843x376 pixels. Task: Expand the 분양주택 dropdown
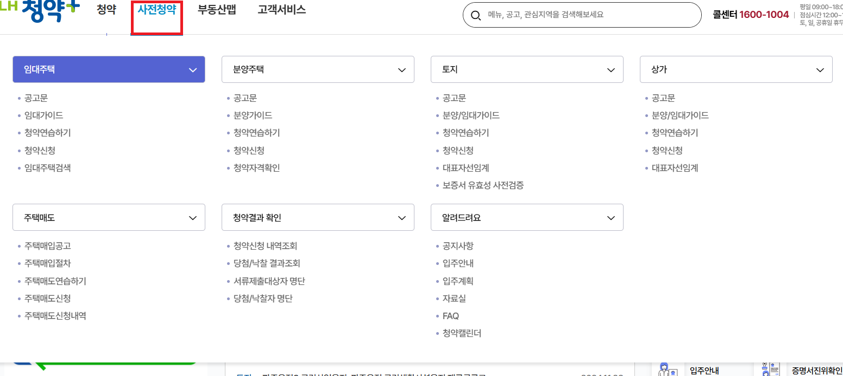click(x=401, y=69)
